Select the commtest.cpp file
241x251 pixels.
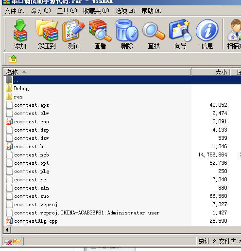(x=32, y=122)
